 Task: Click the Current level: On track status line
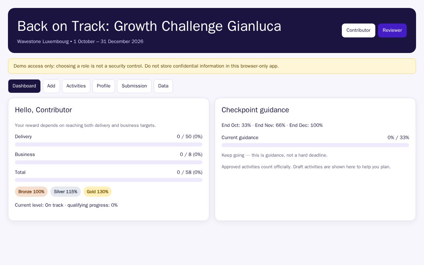click(x=66, y=205)
